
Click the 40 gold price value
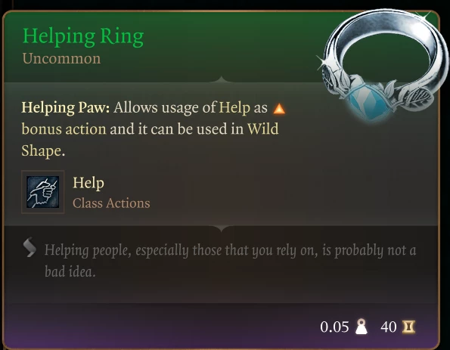[389, 327]
